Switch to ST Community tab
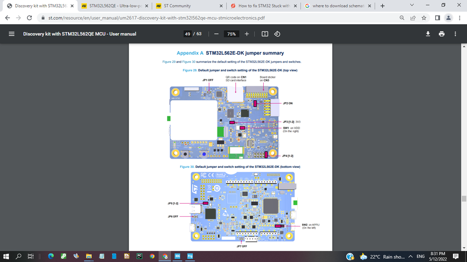The width and height of the screenshot is (467, 262). (x=189, y=6)
